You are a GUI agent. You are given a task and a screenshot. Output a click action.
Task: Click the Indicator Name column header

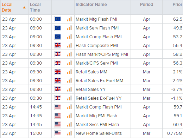[x=91, y=5]
